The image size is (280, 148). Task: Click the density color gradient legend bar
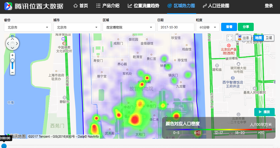click(218, 130)
